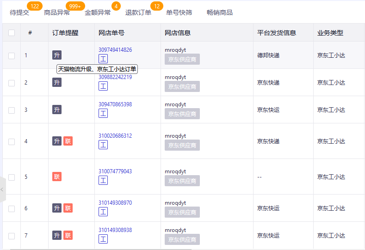
Task: Switch to the 待提交 tab
Action: pyautogui.click(x=19, y=12)
